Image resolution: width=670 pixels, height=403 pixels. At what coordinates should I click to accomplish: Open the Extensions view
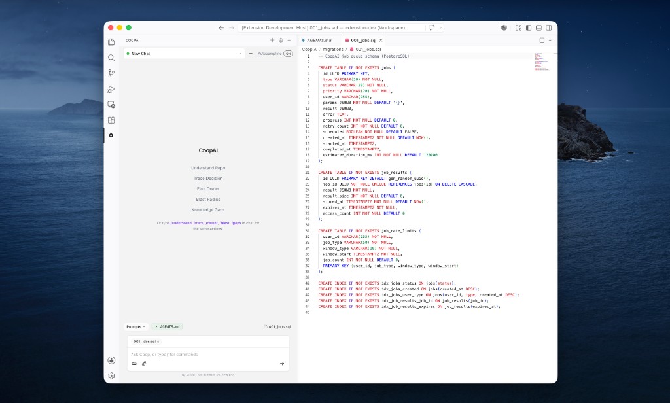111,120
